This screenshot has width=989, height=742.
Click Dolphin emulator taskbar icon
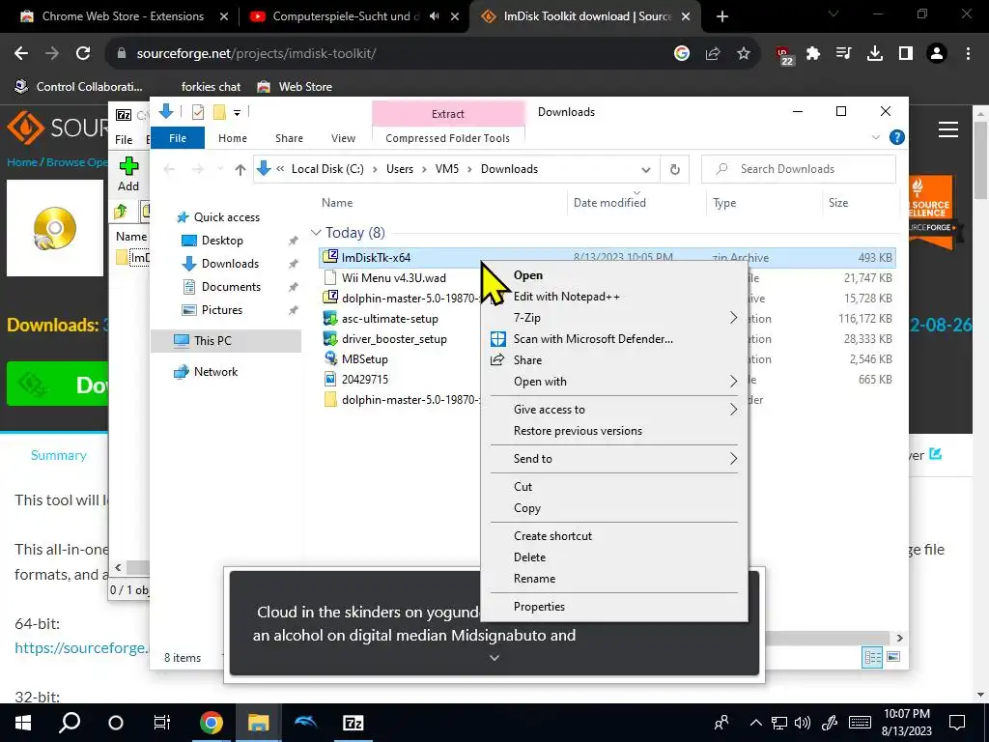(306, 723)
